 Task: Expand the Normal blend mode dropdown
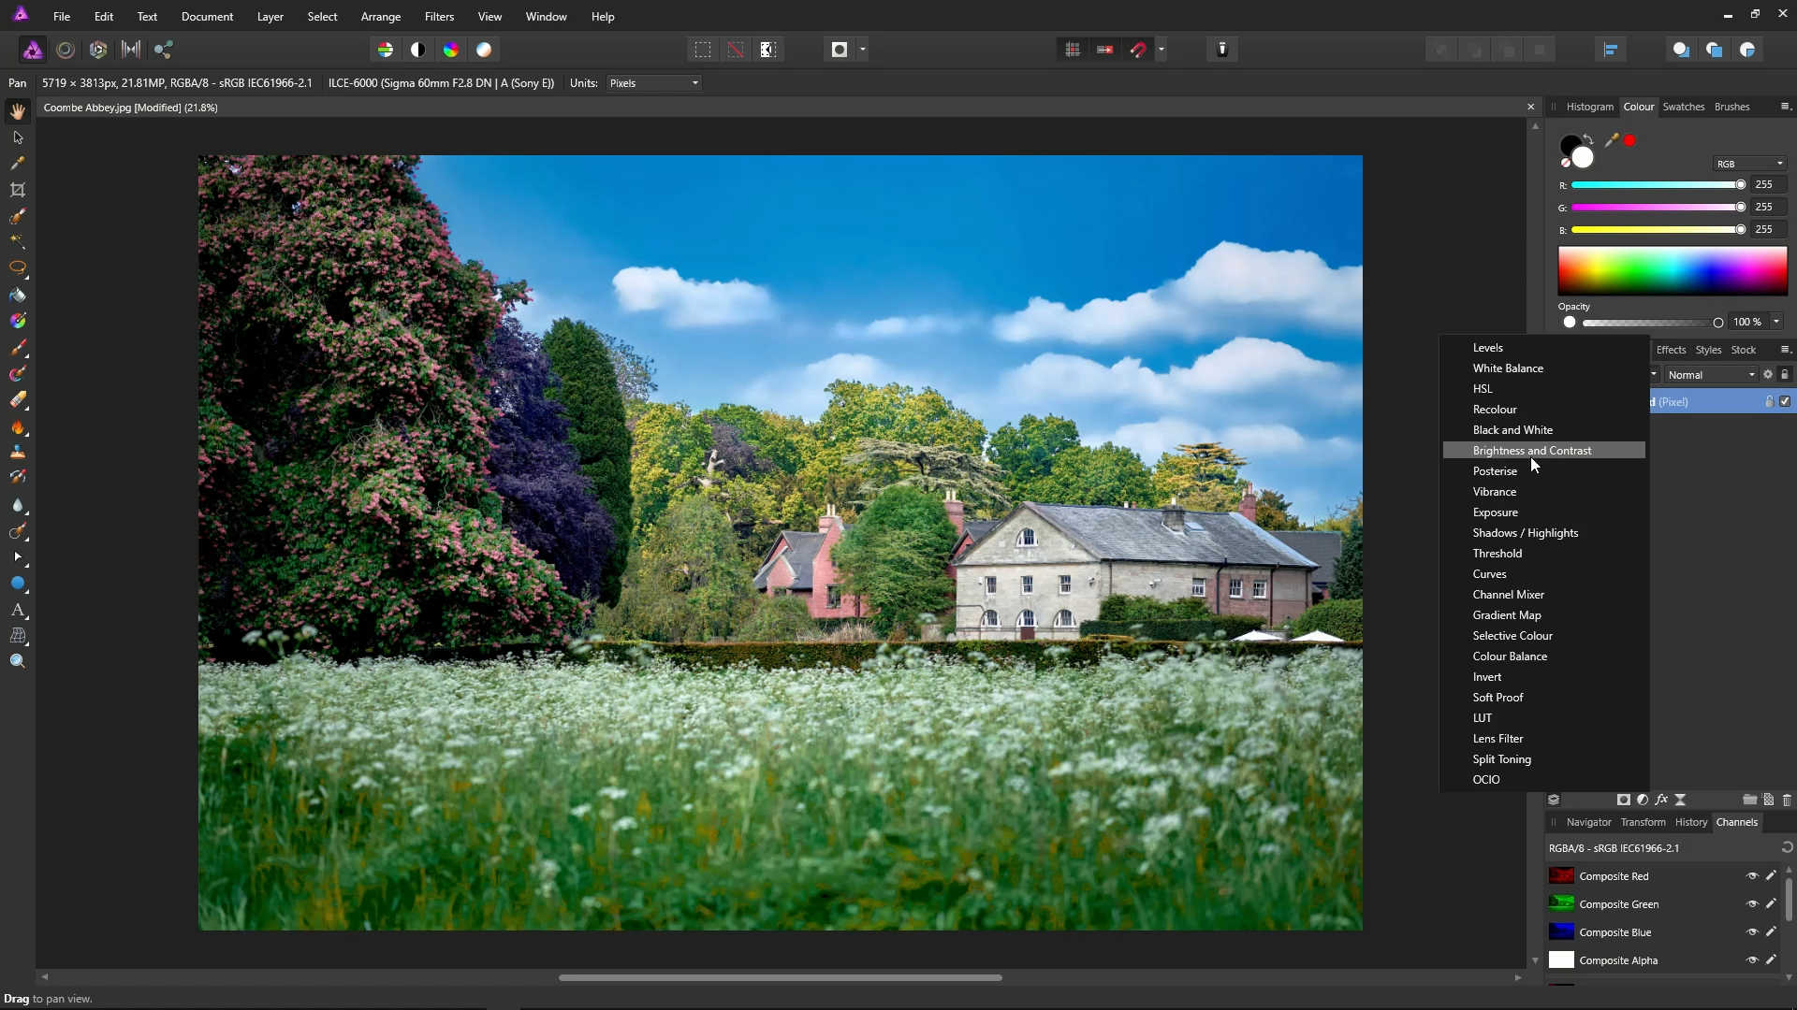pyautogui.click(x=1711, y=375)
